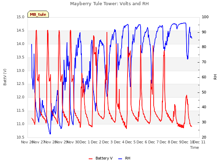The width and height of the screenshot is (220, 165).
Task: Click the Nov 26 date label
Action: coord(27,142)
